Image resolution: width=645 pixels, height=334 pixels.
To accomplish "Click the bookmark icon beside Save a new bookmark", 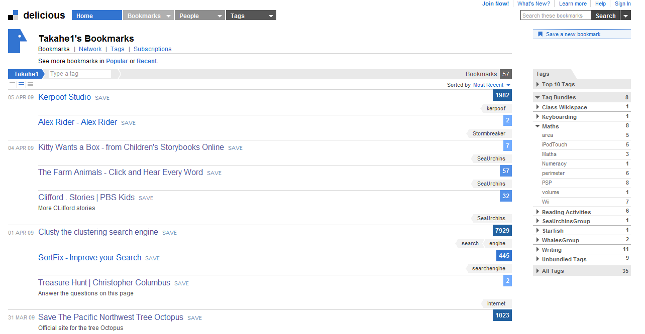I will [x=540, y=34].
